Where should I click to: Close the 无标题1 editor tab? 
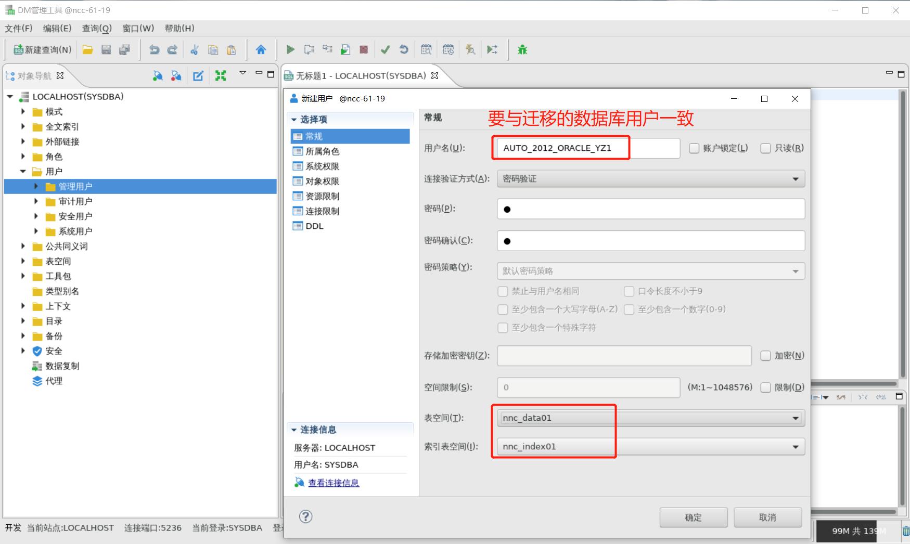pyautogui.click(x=435, y=76)
